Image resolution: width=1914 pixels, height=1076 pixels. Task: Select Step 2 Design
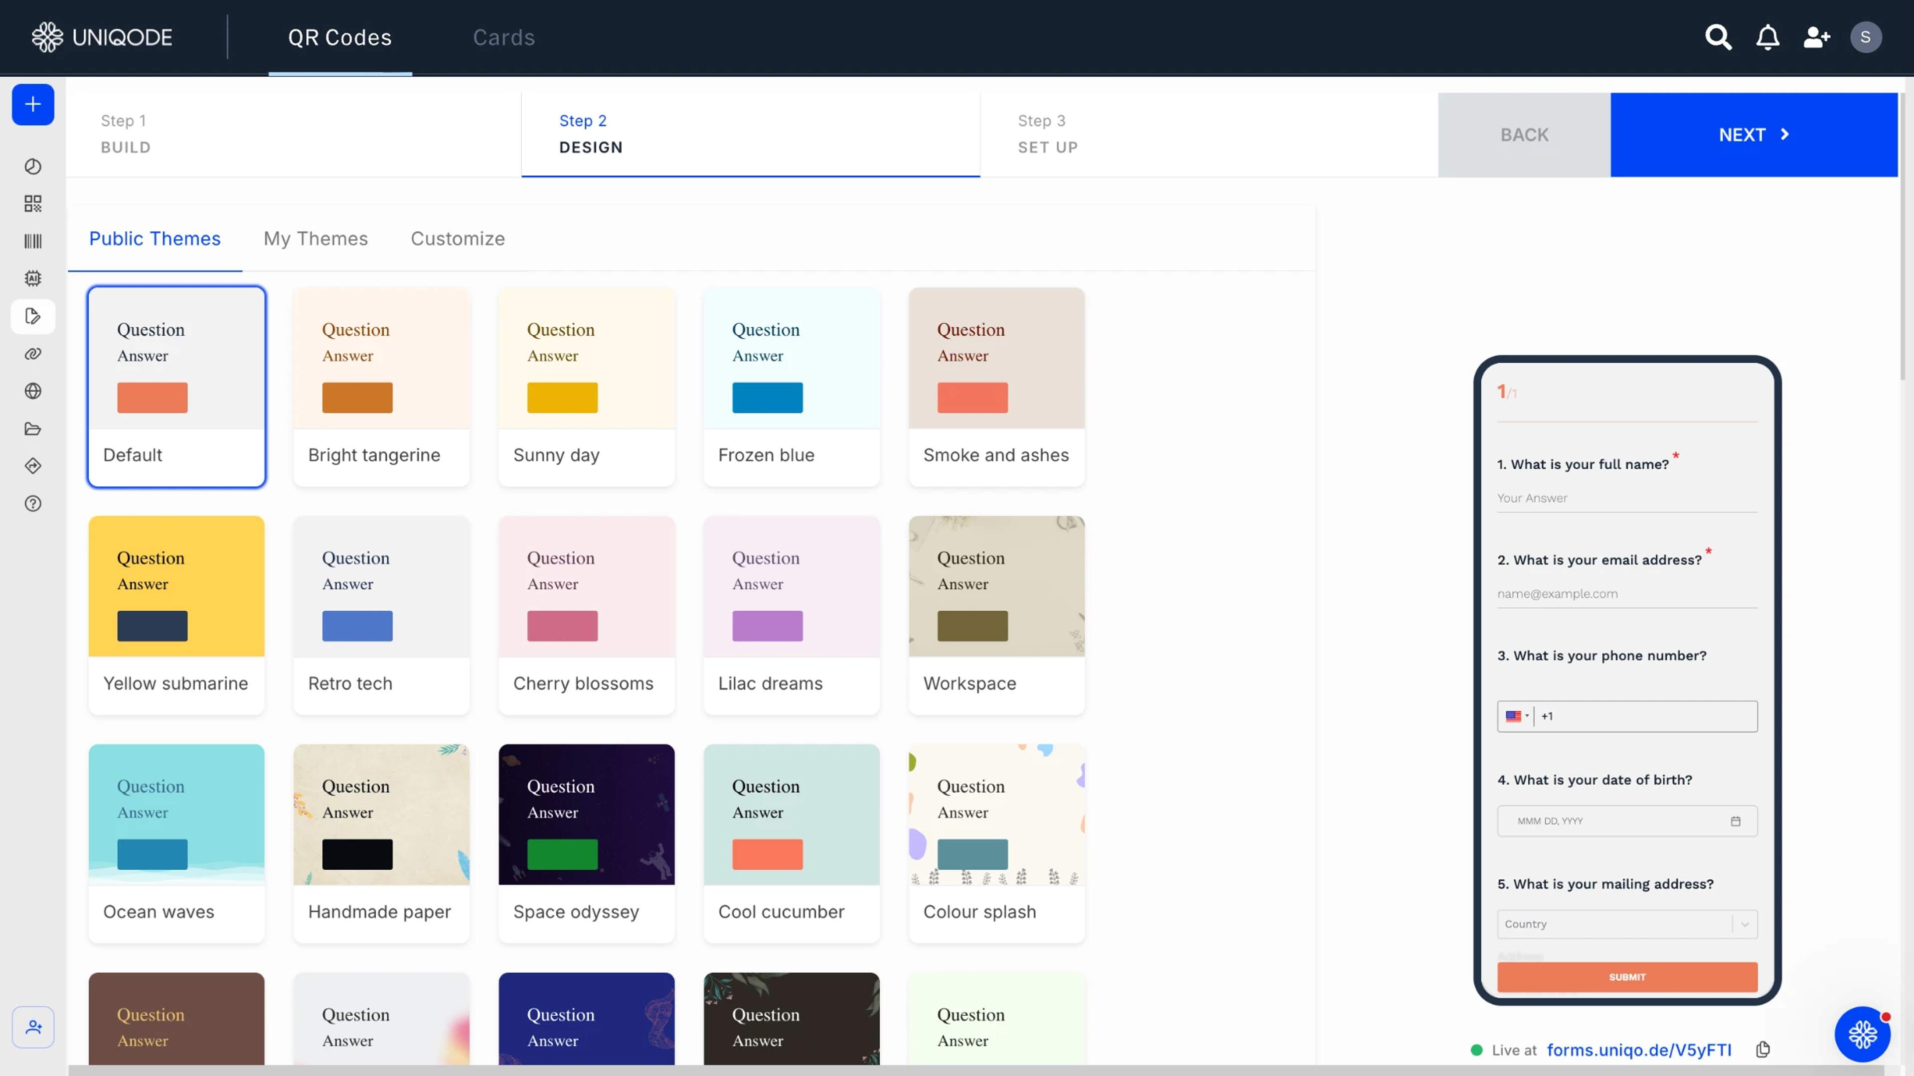751,134
